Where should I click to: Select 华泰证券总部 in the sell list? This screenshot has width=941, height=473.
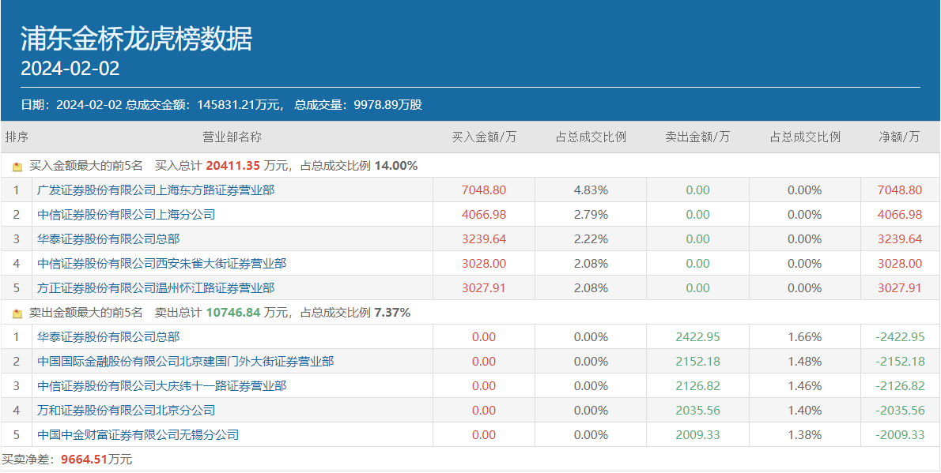[108, 337]
